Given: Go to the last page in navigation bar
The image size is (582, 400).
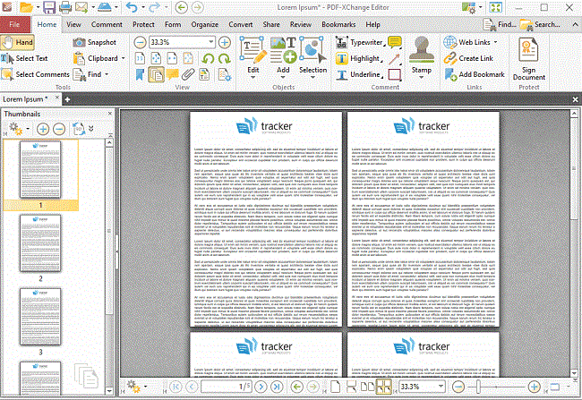Looking at the screenshot, I should point(278,386).
